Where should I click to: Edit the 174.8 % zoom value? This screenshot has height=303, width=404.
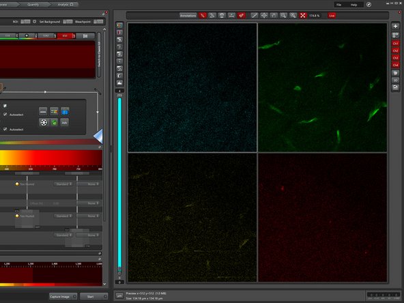pyautogui.click(x=315, y=16)
